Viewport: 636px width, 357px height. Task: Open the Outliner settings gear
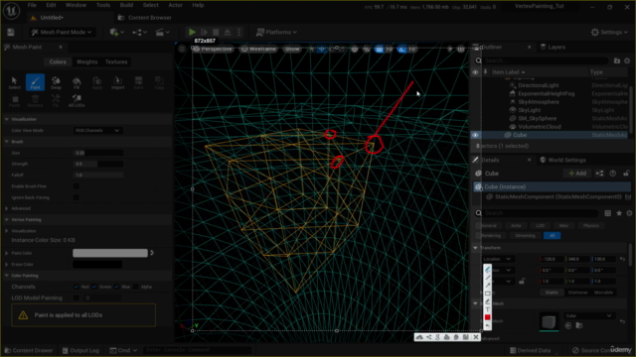coord(627,60)
